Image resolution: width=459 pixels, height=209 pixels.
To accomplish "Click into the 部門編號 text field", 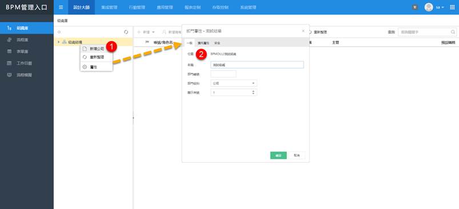I will (x=223, y=74).
